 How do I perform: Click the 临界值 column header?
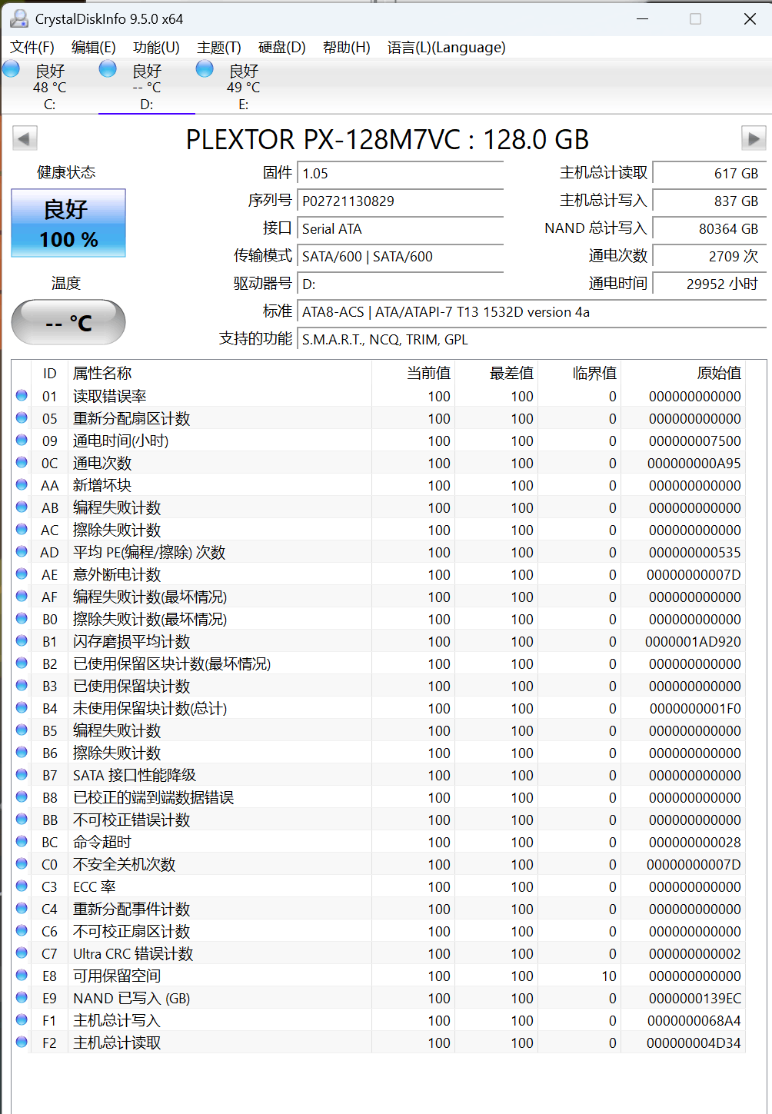pyautogui.click(x=580, y=373)
